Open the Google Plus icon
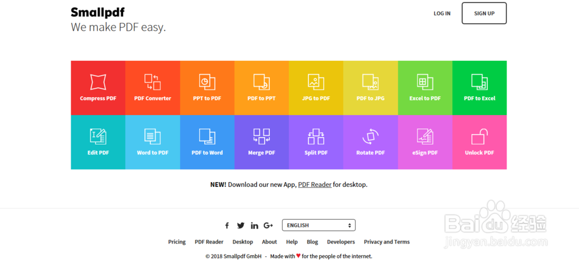Viewport: 579px width, 262px height. pyautogui.click(x=268, y=226)
